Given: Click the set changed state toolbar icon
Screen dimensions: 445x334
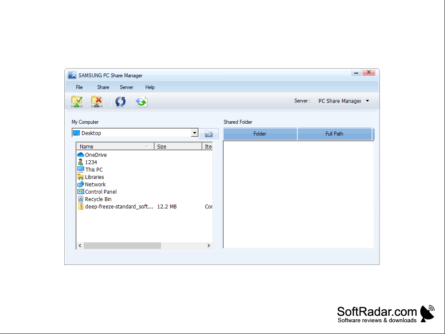Looking at the screenshot, I should 142,101.
